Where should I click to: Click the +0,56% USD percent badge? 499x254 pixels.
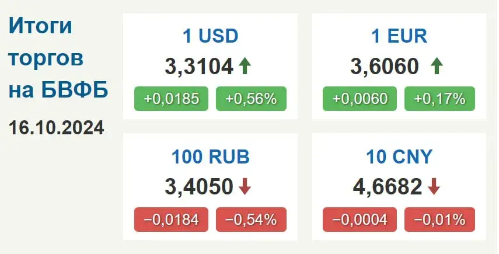pos(252,99)
